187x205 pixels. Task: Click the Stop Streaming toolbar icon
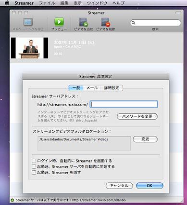[x=28, y=22]
